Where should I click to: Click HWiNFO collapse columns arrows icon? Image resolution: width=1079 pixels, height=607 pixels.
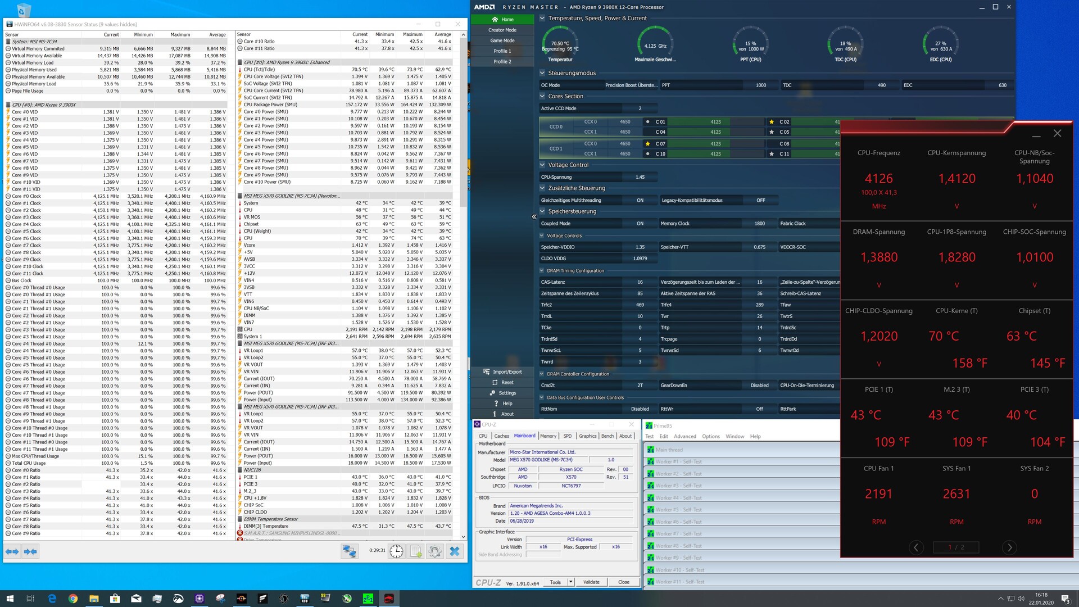pyautogui.click(x=30, y=552)
